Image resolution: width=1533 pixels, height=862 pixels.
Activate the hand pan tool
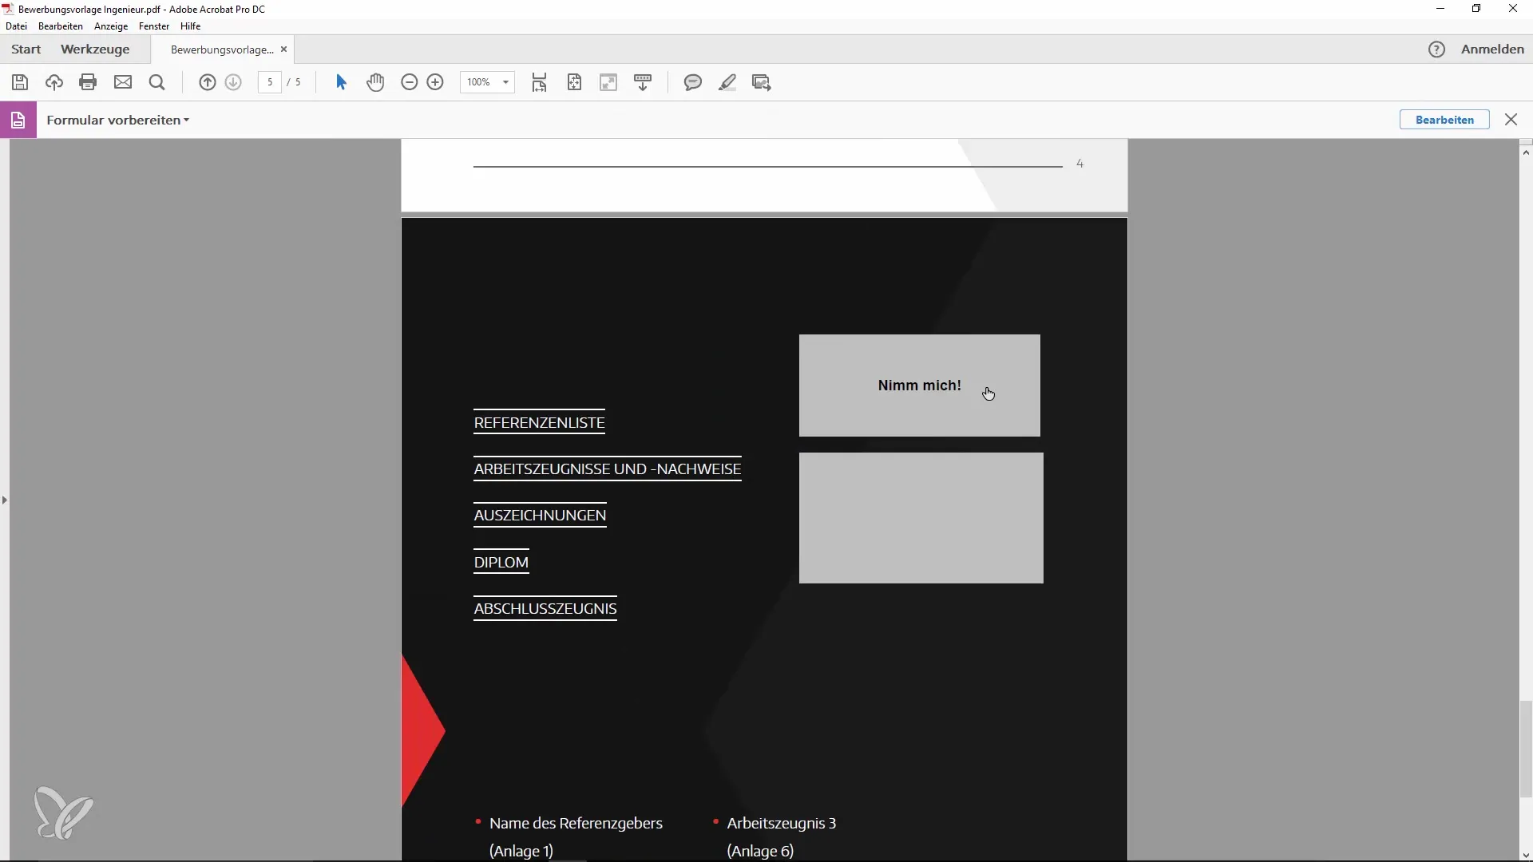(x=375, y=82)
